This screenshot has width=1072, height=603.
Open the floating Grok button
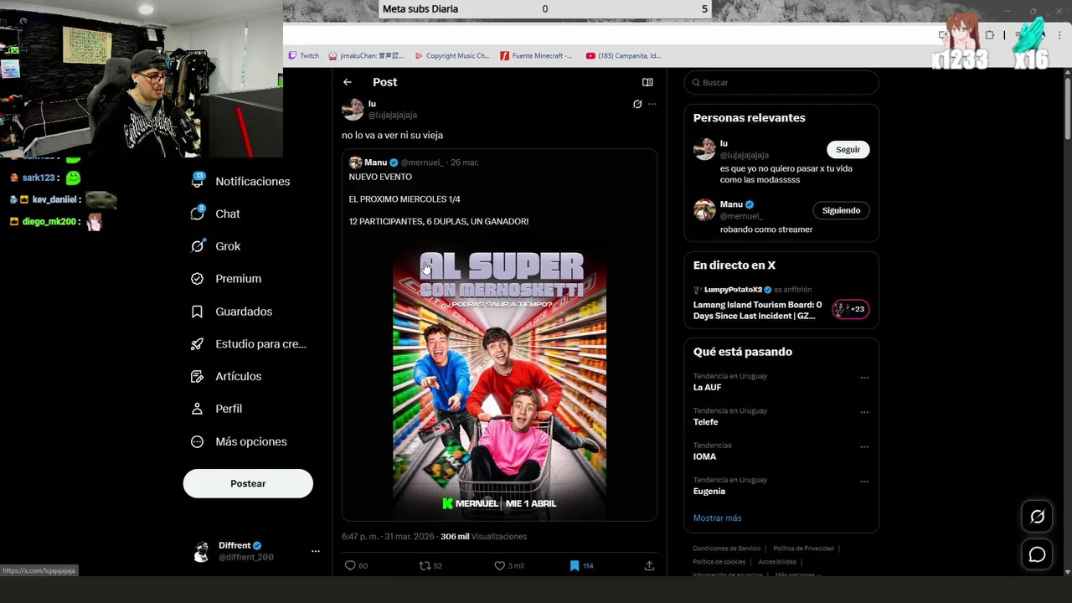pos(1037,517)
